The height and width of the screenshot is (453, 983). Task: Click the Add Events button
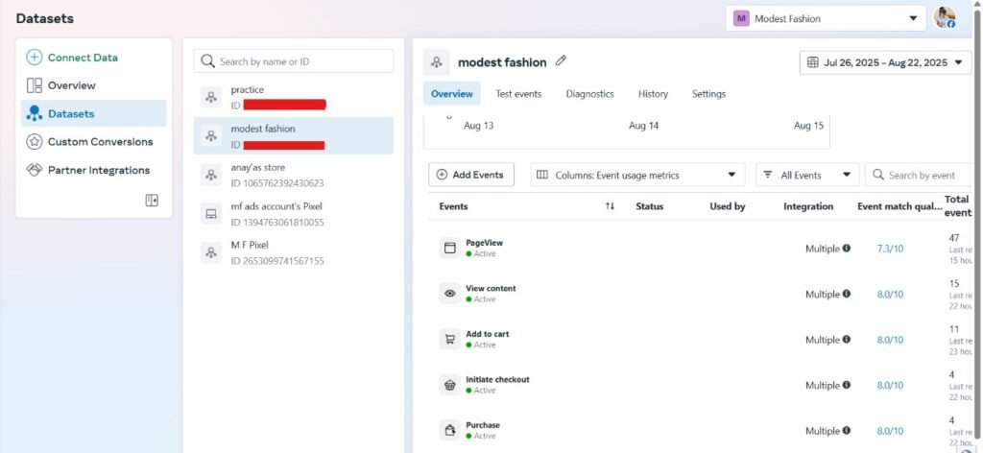[x=470, y=175]
